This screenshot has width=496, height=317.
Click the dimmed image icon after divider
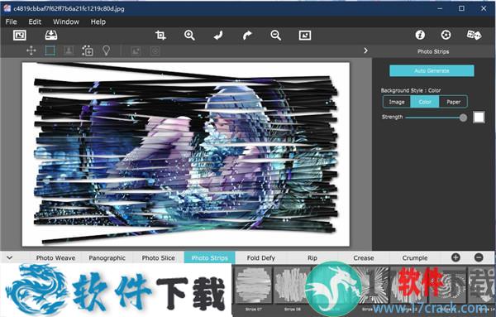coord(136,50)
